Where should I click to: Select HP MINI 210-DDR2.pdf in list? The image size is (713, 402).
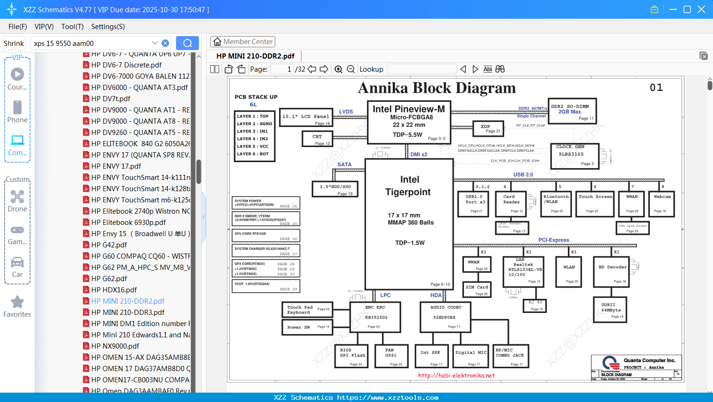128,301
